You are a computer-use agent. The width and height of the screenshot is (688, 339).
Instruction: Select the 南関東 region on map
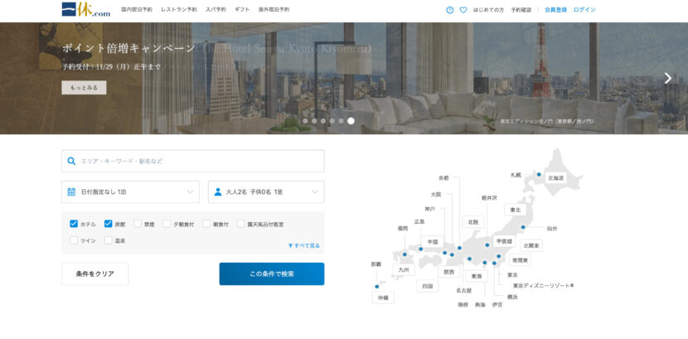tap(521, 260)
